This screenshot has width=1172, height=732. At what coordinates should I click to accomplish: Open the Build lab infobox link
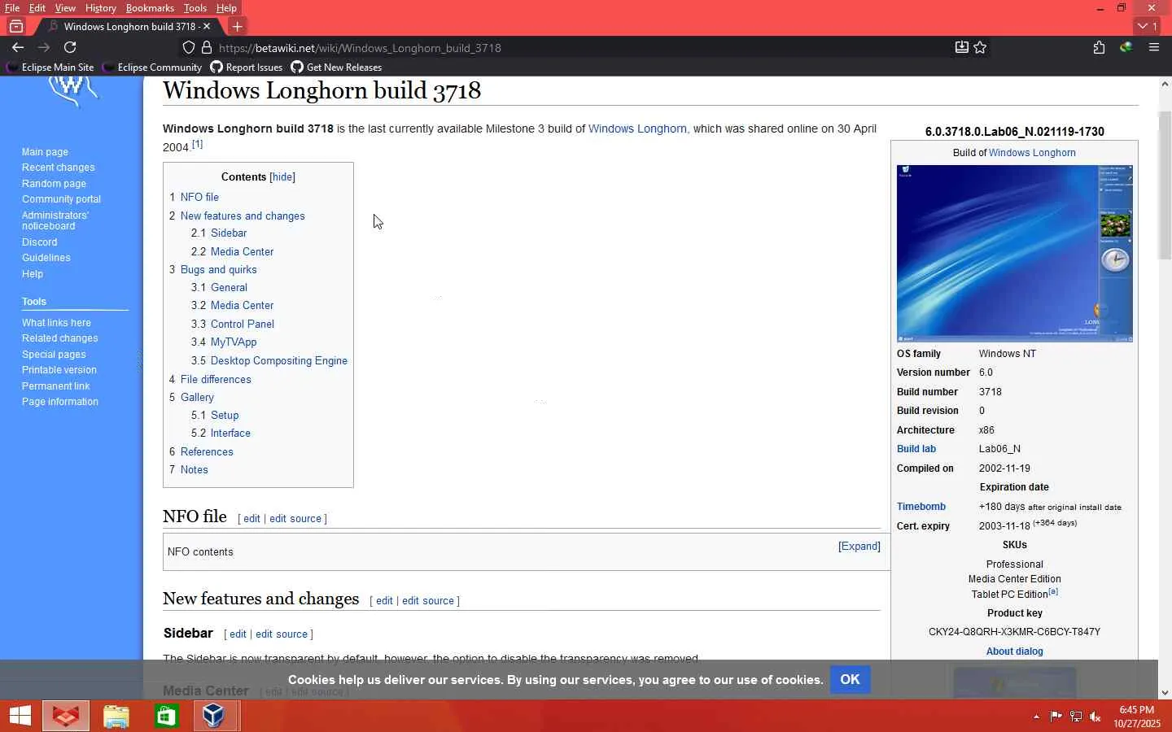click(x=916, y=449)
